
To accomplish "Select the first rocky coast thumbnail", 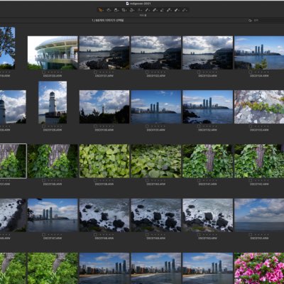I will (104, 53).
